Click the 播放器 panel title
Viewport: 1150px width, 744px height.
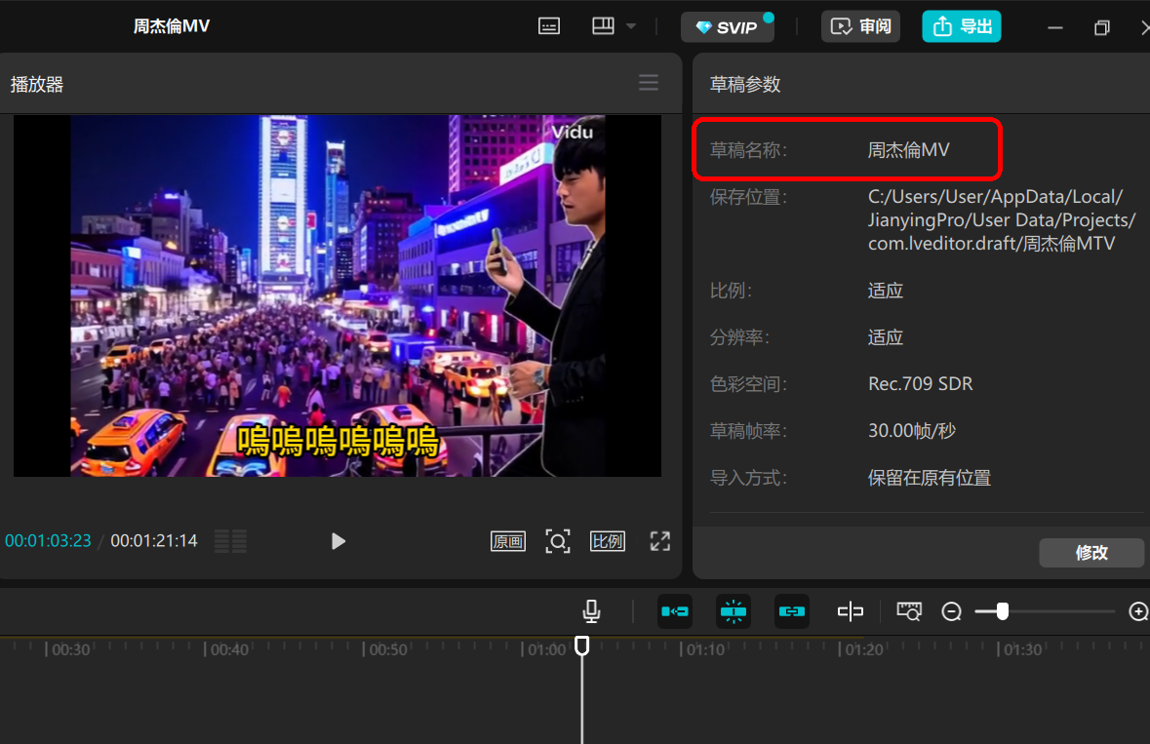37,84
